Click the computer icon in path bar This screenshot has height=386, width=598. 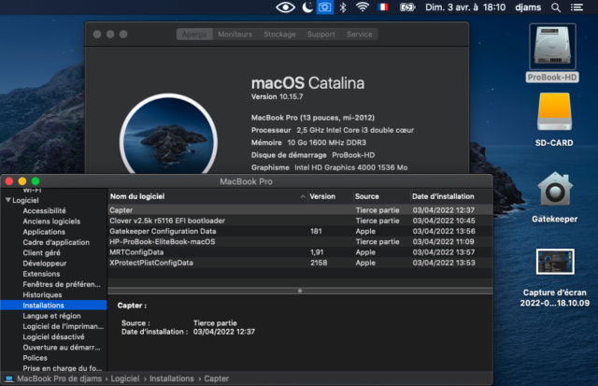pos(9,379)
